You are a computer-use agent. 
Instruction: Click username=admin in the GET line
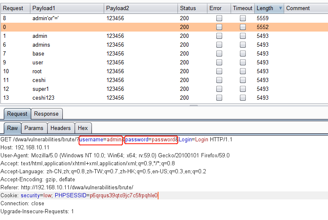[100, 139]
